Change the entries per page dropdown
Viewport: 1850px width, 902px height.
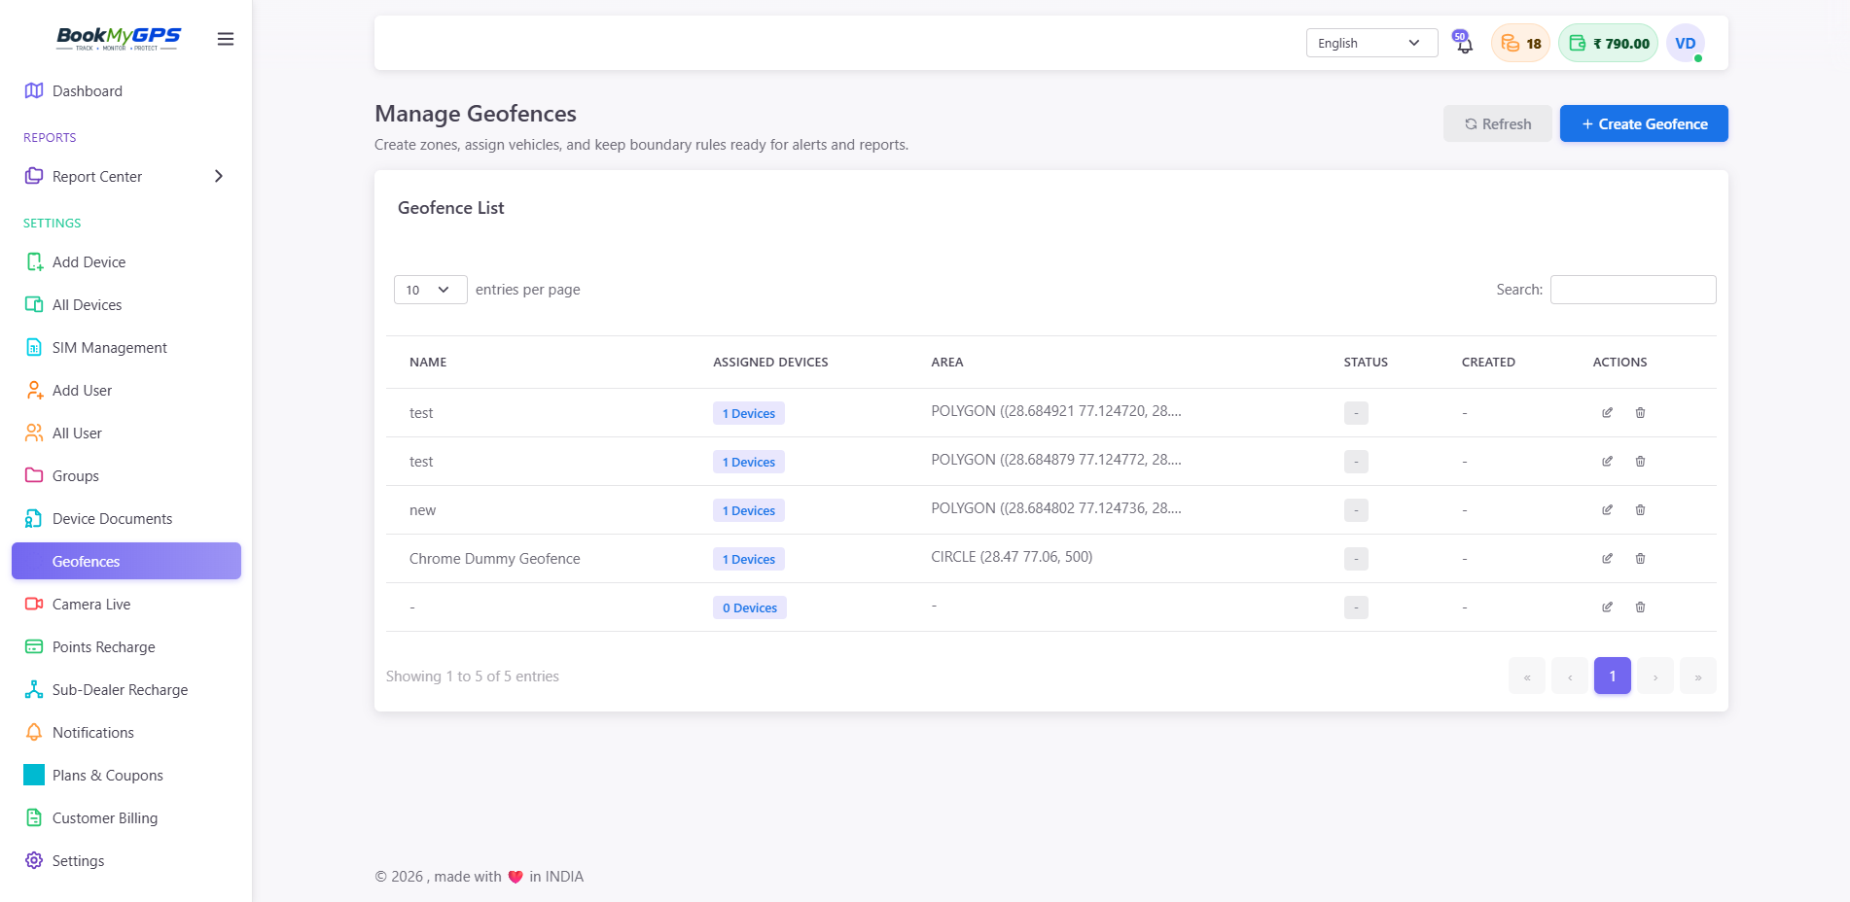coord(430,290)
